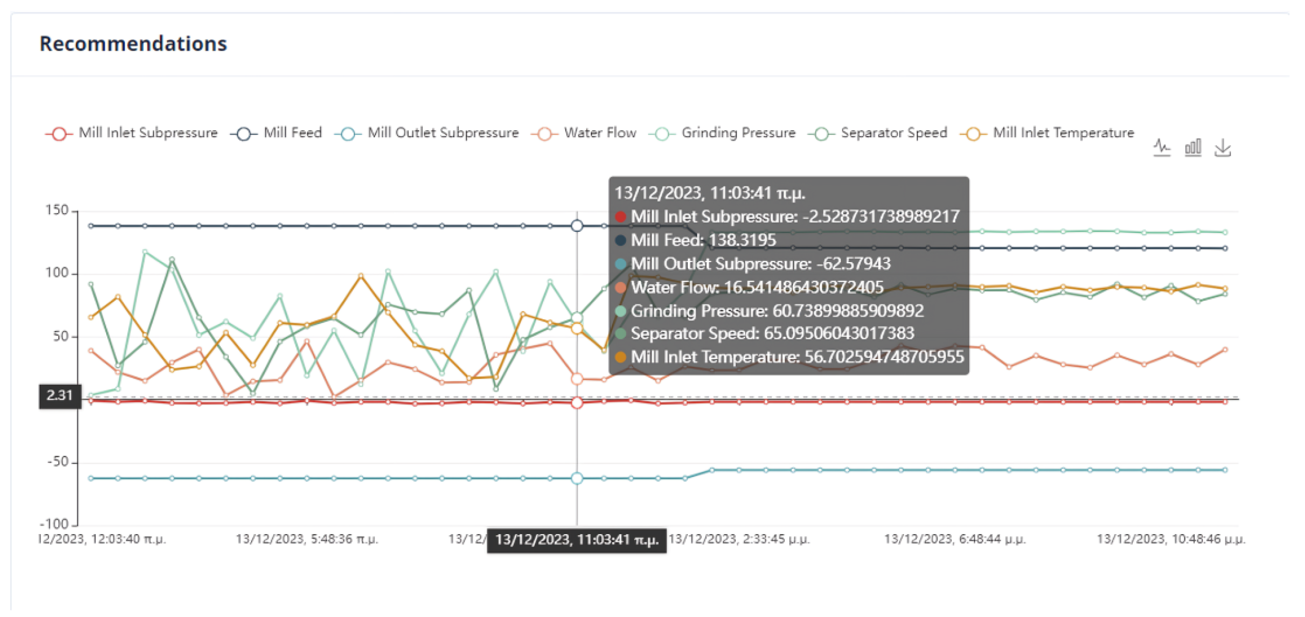Switch chart to line view icon
Screen dimensions: 1305x617
[1161, 148]
